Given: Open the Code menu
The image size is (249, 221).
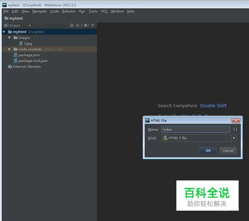Looking at the screenshot, I should click(x=54, y=12).
